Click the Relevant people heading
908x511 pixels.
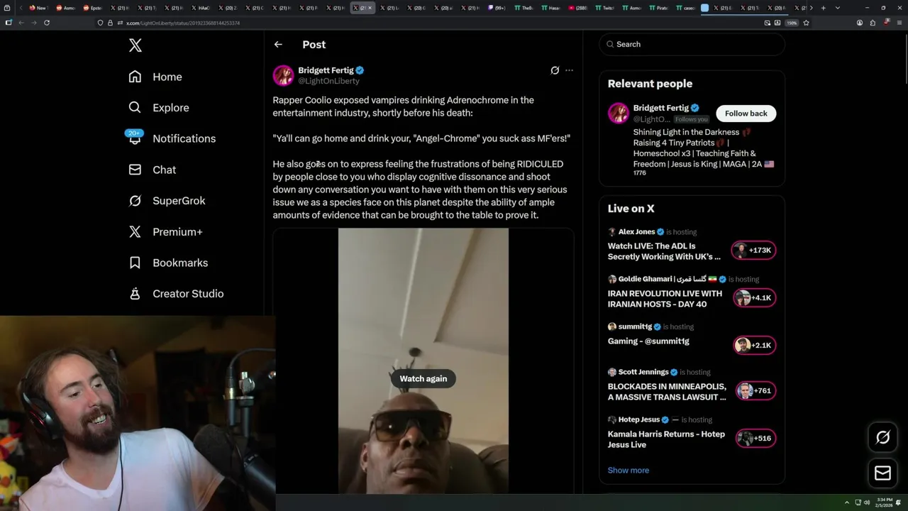(x=650, y=84)
